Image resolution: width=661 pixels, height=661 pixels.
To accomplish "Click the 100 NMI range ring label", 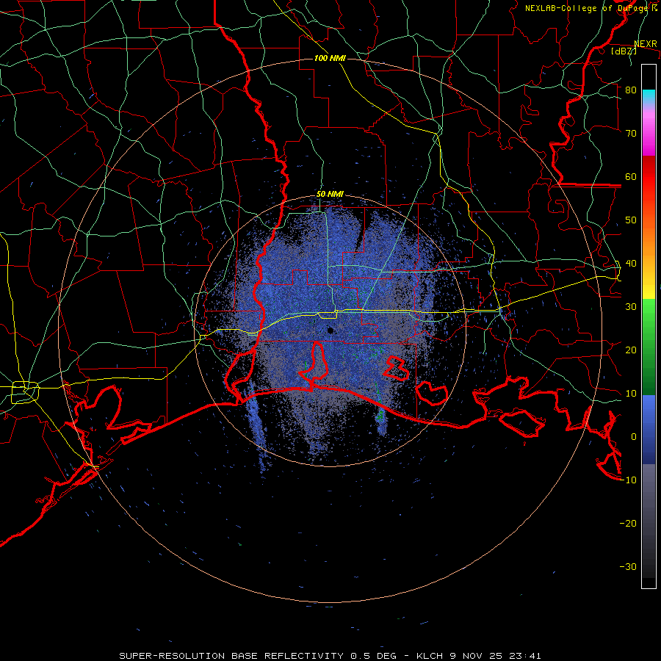I will (330, 58).
